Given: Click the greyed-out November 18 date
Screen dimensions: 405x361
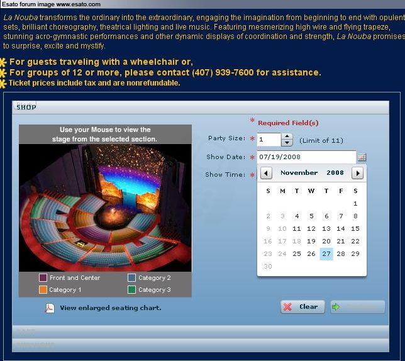Looking at the screenshot, I should point(297,242).
